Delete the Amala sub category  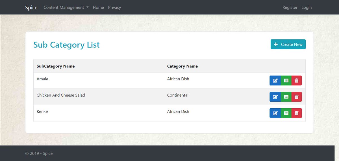(296, 80)
